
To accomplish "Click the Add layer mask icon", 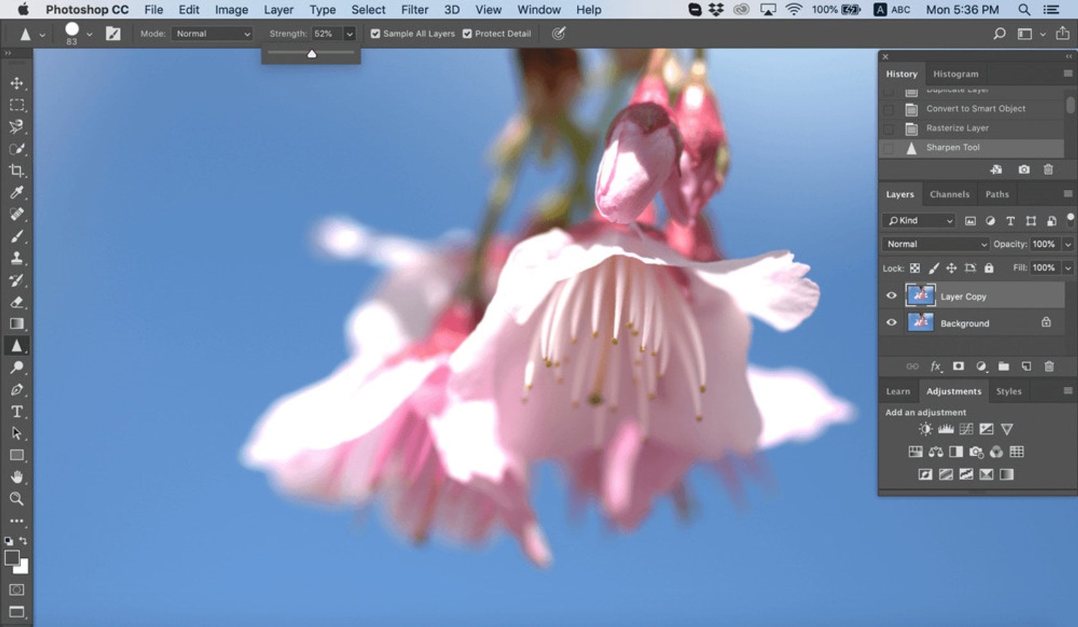I will point(958,366).
